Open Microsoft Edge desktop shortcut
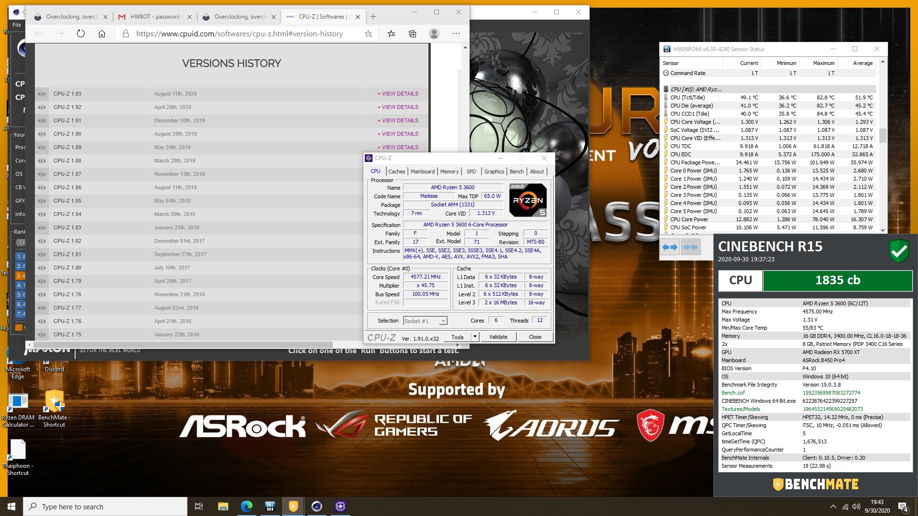The image size is (918, 516). 18,365
